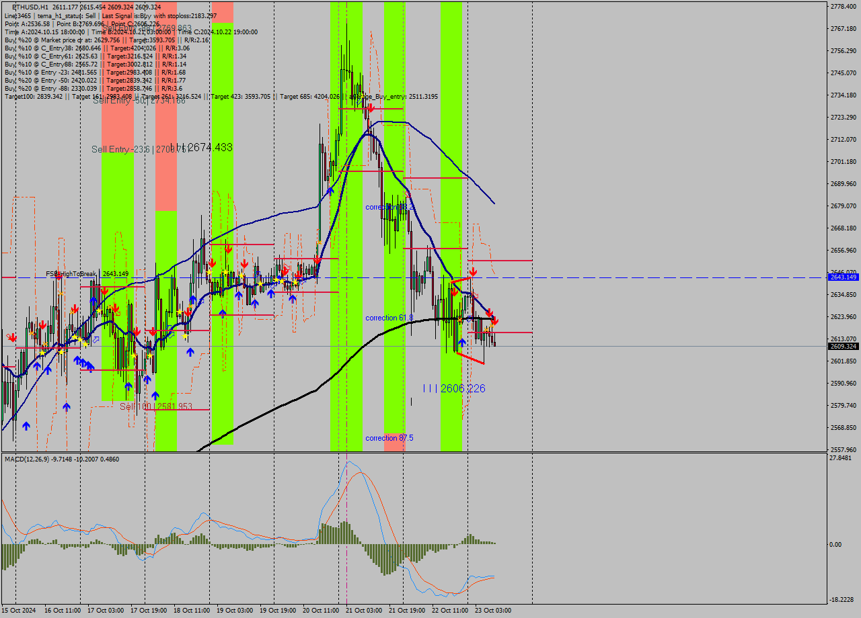This screenshot has height=618, width=861.
Task: Select the '| | | 2606.226' blue label
Action: point(454,388)
